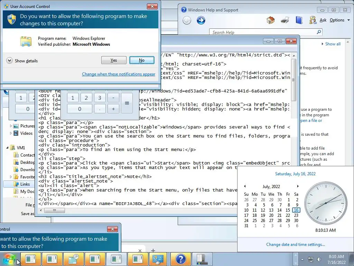Select the My Documents folder in tree
This screenshot has width=354, height=266.
[x=24, y=191]
